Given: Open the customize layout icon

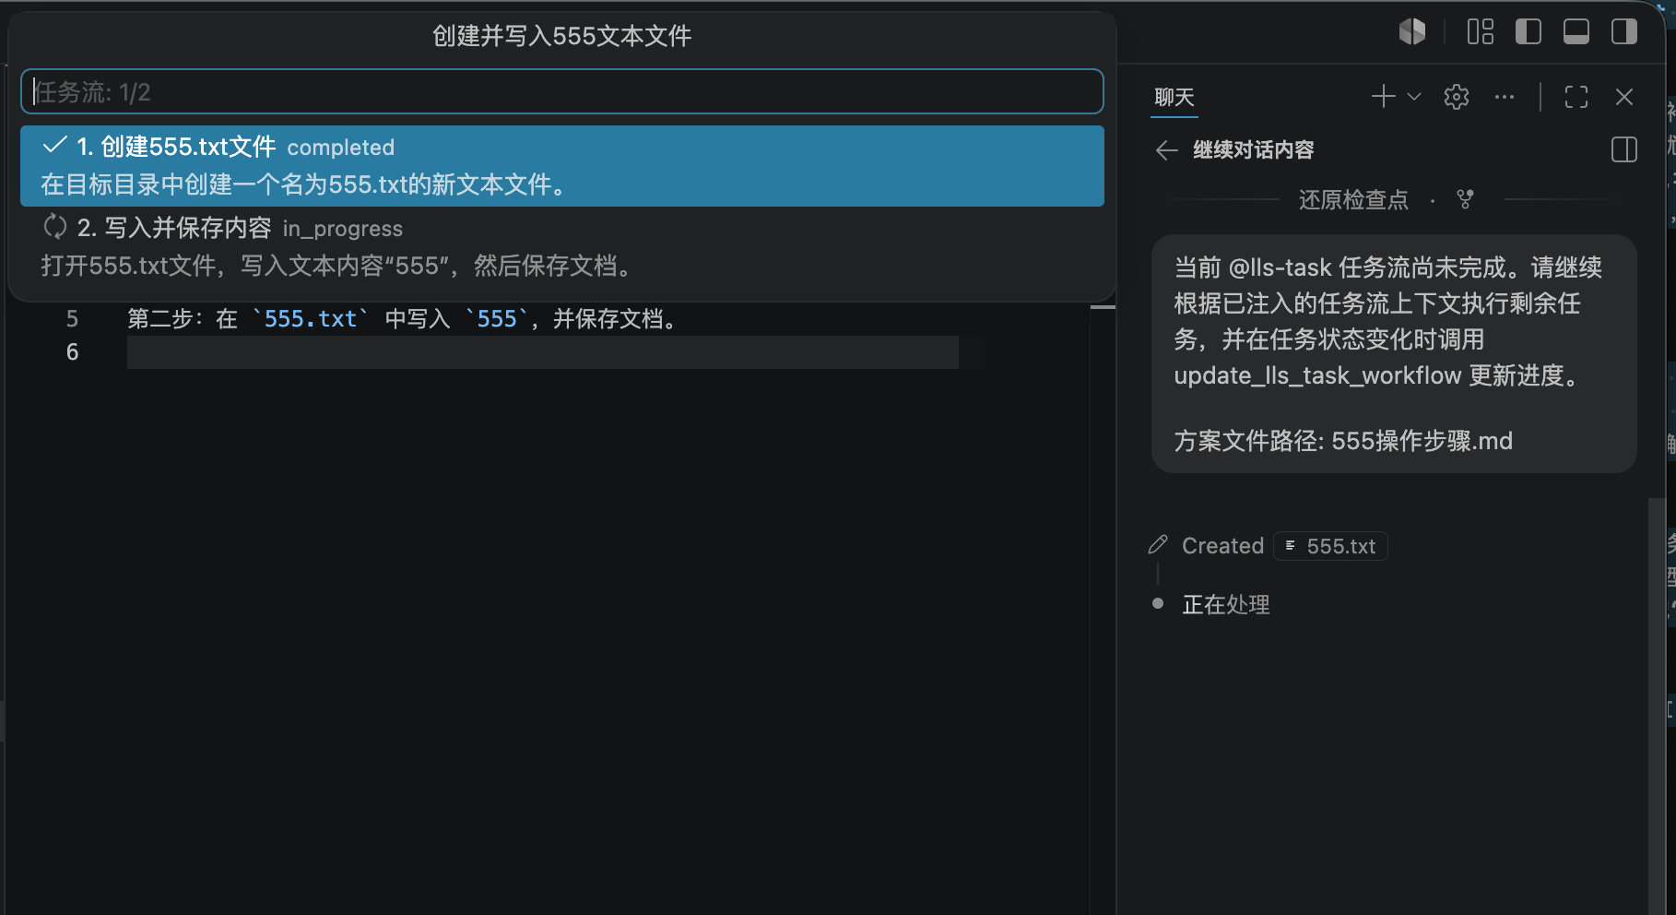Looking at the screenshot, I should (x=1481, y=31).
